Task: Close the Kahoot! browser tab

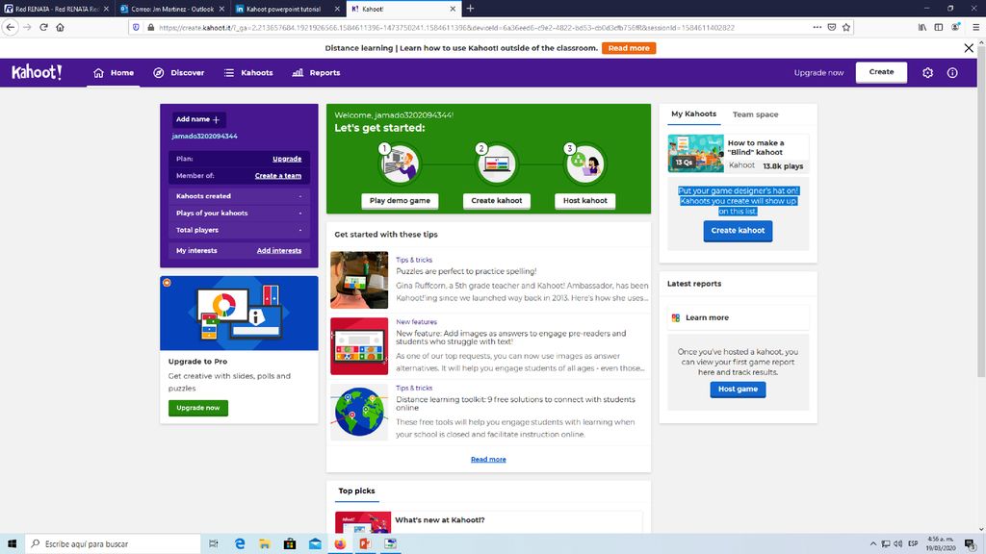Action: point(453,9)
